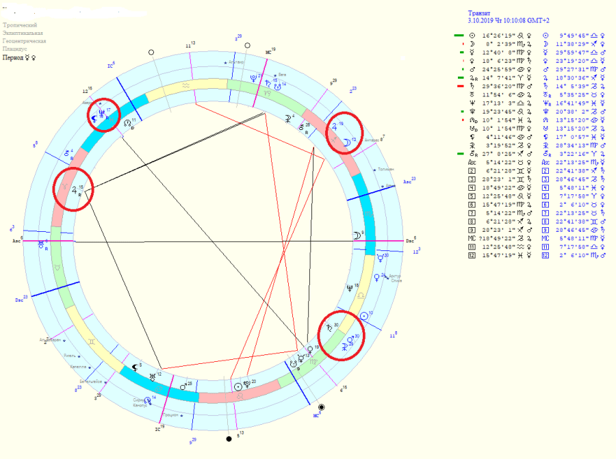
Task: Select the Moon glyph near the Dsc line
Action: [x=355, y=235]
